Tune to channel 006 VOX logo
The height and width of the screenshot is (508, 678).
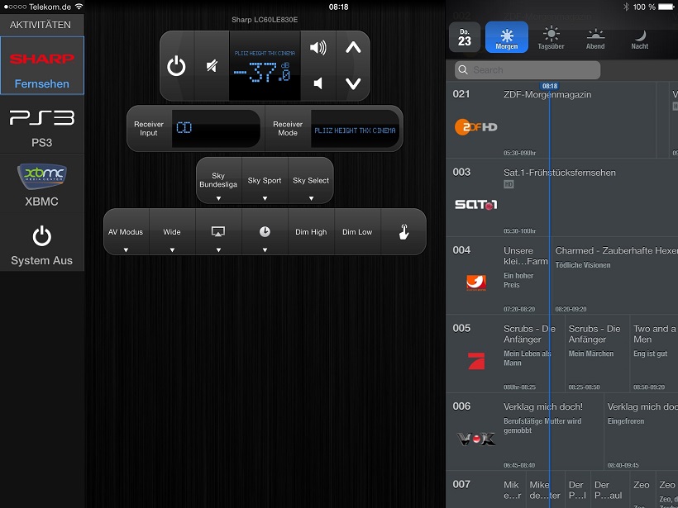tap(475, 439)
